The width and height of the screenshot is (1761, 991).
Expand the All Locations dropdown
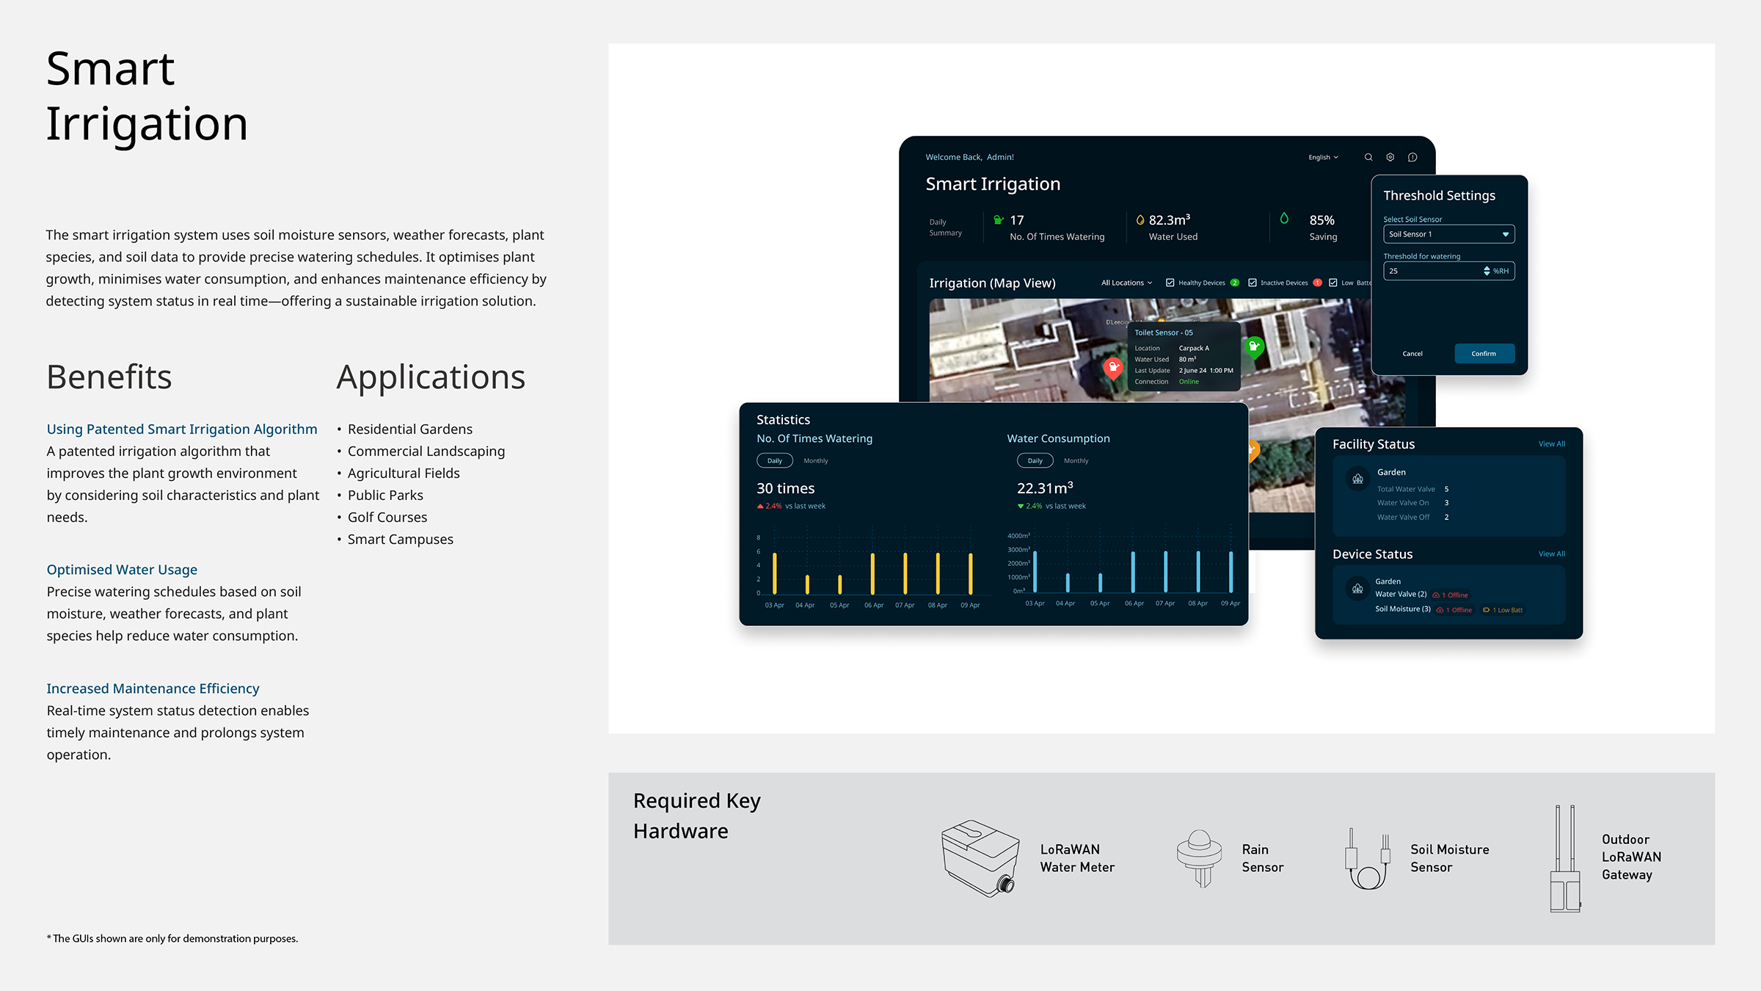coord(1126,283)
